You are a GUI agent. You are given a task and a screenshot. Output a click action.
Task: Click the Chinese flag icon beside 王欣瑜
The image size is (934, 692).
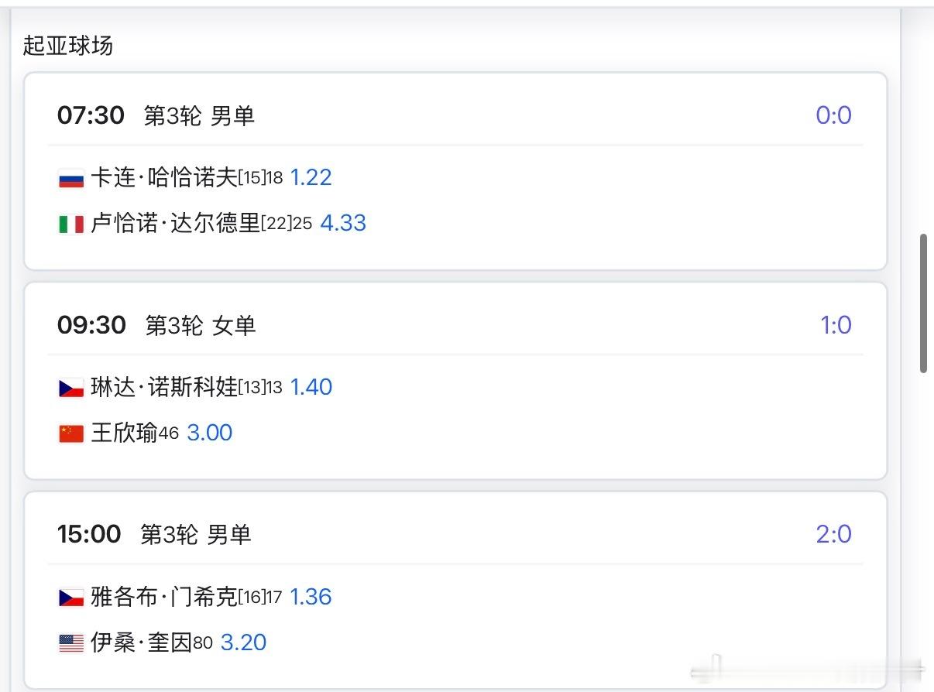click(71, 433)
